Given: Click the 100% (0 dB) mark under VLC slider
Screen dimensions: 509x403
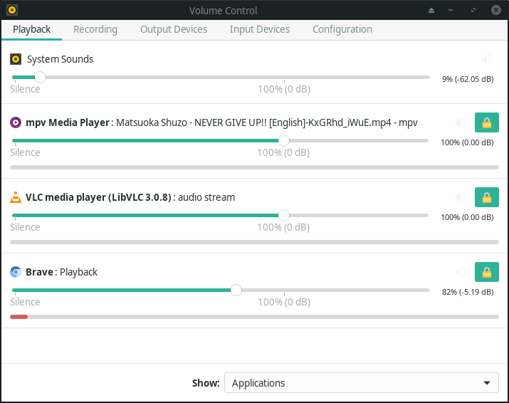Looking at the screenshot, I should point(283,227).
